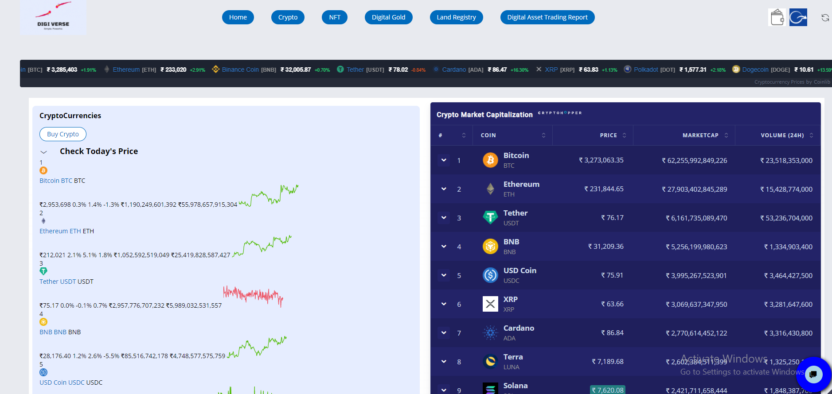Expand the Tether row chevron
Image resolution: width=832 pixels, height=394 pixels.
point(444,217)
